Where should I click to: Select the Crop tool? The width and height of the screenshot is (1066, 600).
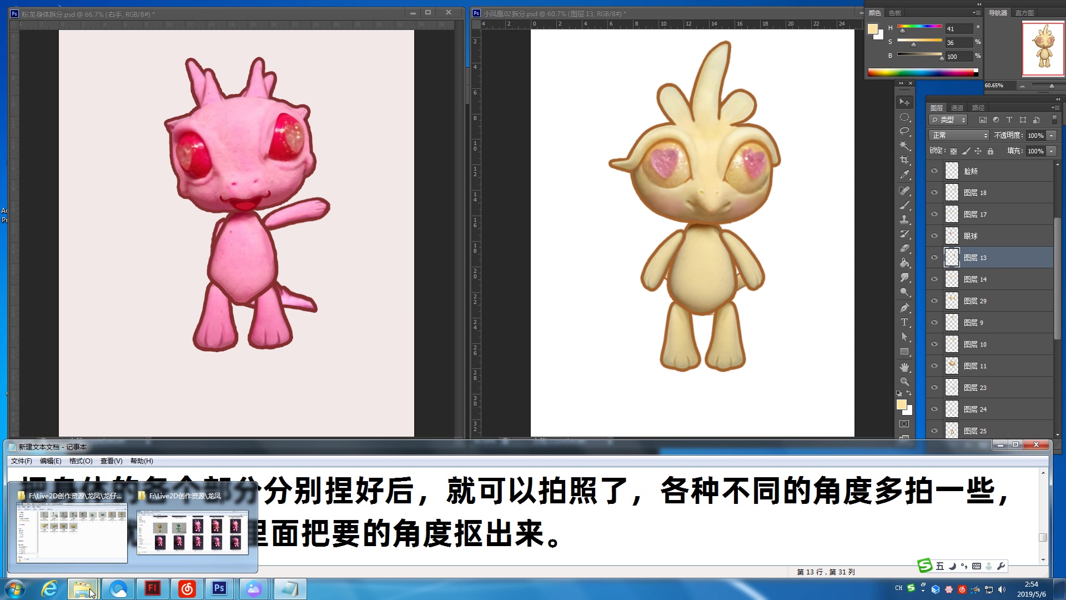(x=904, y=161)
